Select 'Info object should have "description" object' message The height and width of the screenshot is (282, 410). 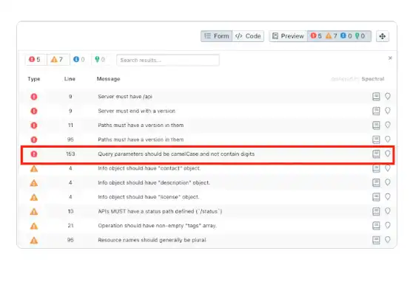tap(154, 182)
